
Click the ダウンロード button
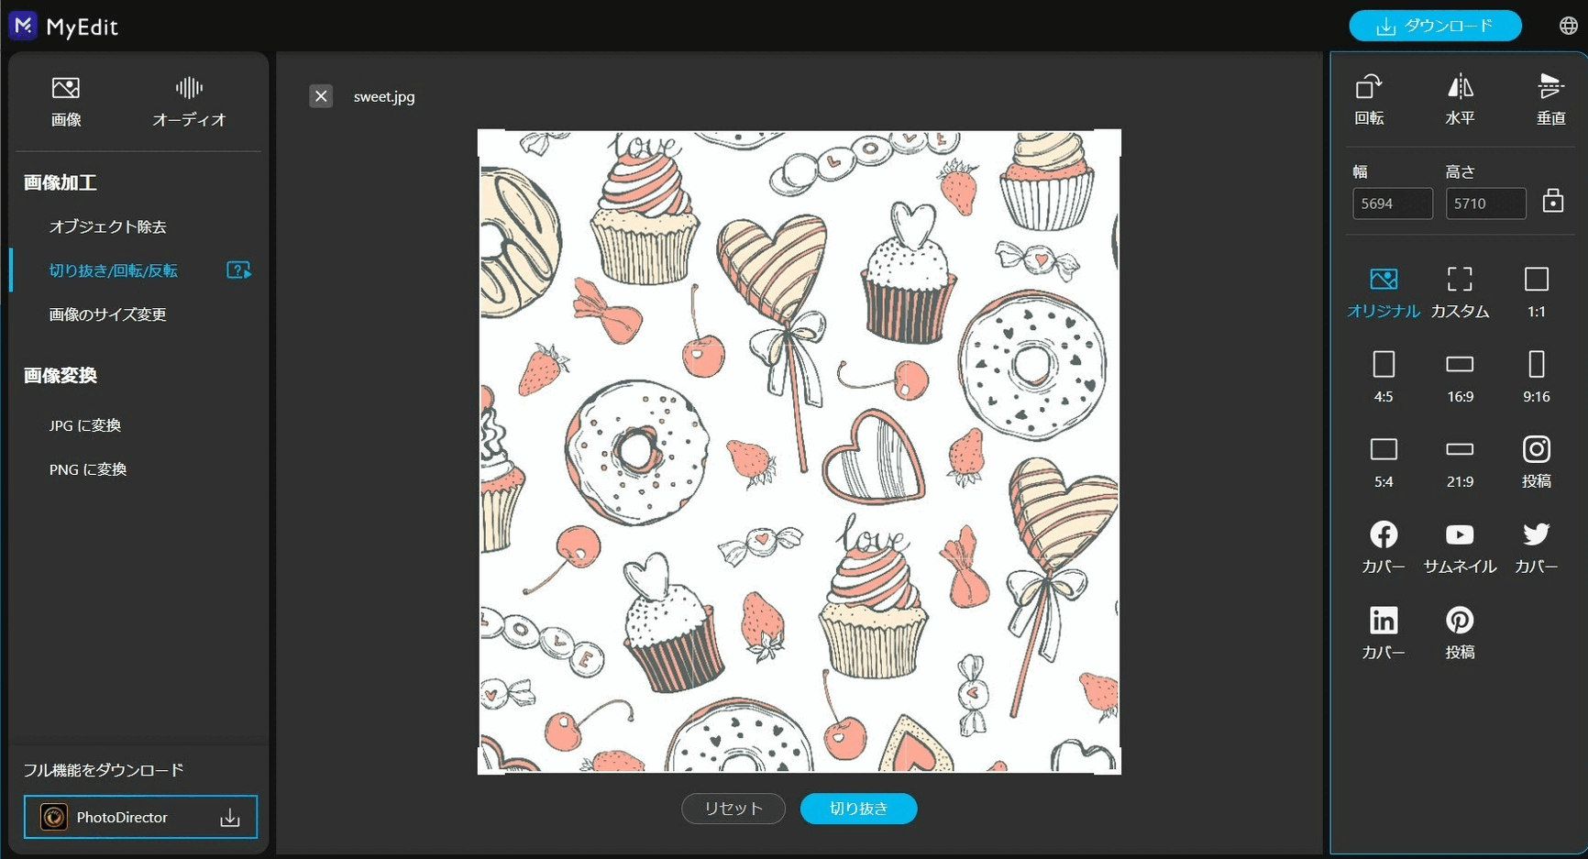coord(1435,26)
